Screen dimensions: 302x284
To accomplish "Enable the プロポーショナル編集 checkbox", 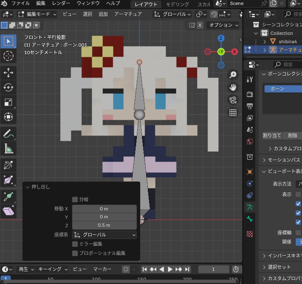I will [x=75, y=253].
